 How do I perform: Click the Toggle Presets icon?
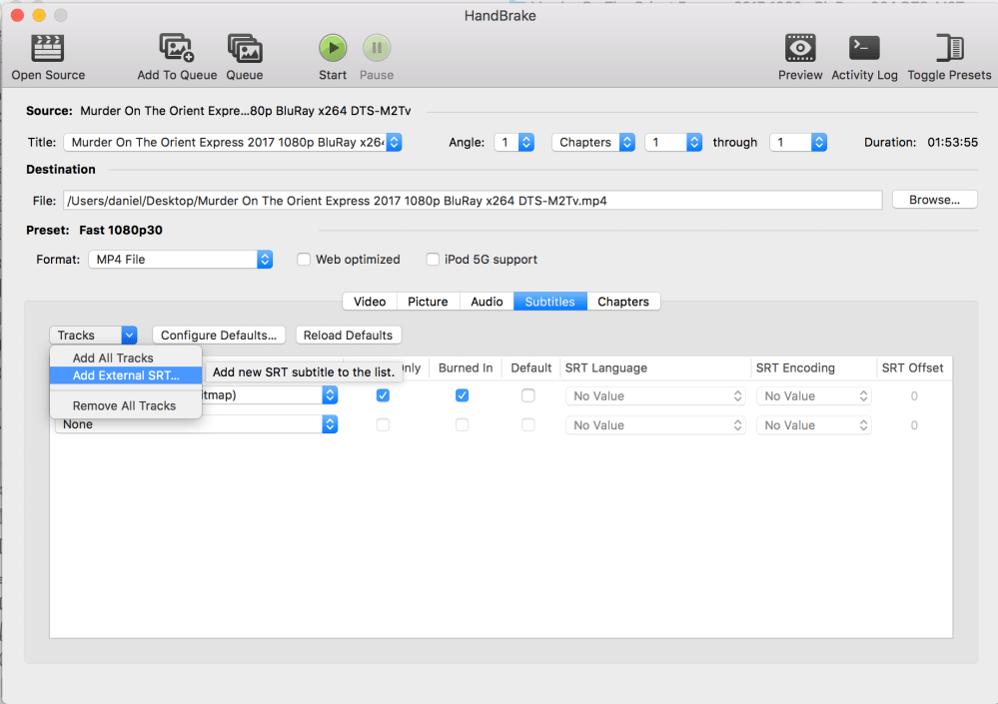point(950,48)
